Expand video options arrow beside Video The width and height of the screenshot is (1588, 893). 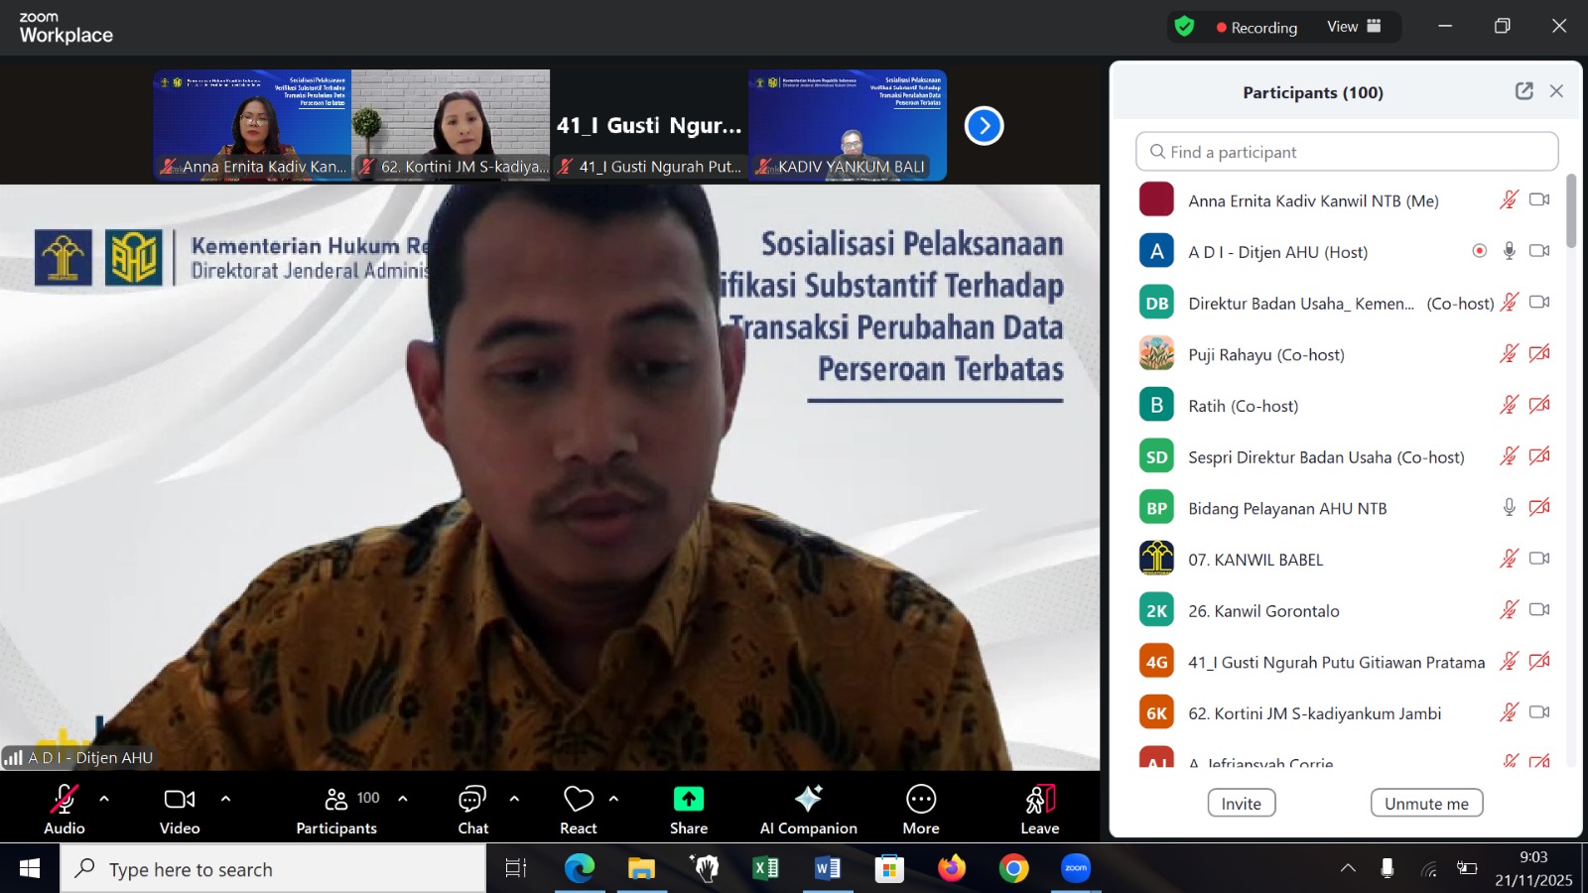[225, 799]
